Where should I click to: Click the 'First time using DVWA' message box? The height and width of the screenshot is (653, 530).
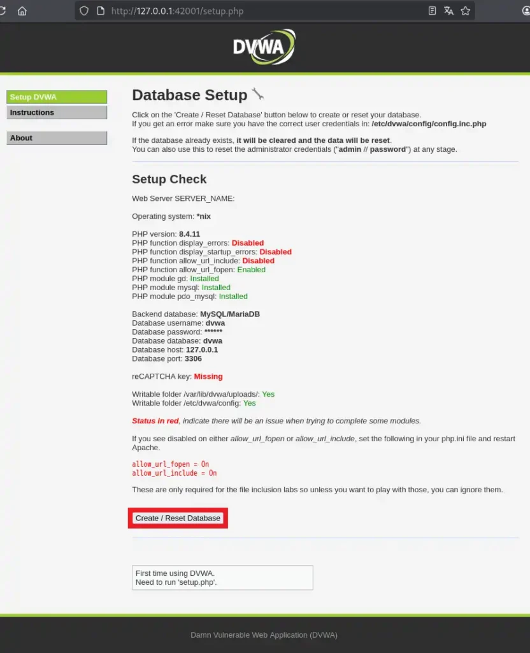pyautogui.click(x=222, y=578)
